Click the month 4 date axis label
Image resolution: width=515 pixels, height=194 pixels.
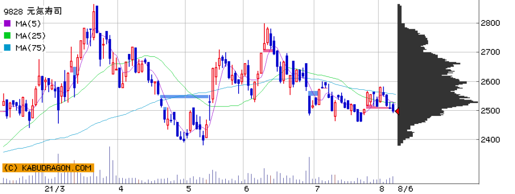point(121,189)
